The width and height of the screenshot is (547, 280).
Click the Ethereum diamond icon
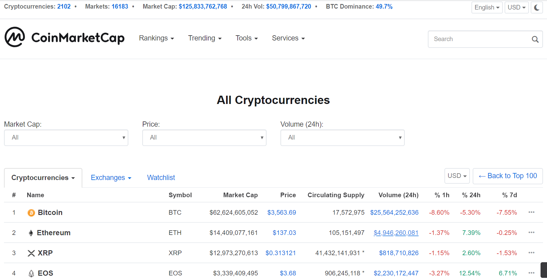[31, 233]
